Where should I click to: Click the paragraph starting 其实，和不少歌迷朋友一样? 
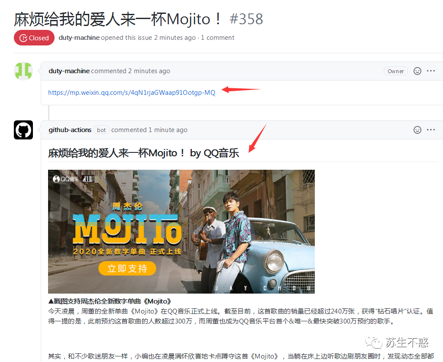tap(241, 356)
